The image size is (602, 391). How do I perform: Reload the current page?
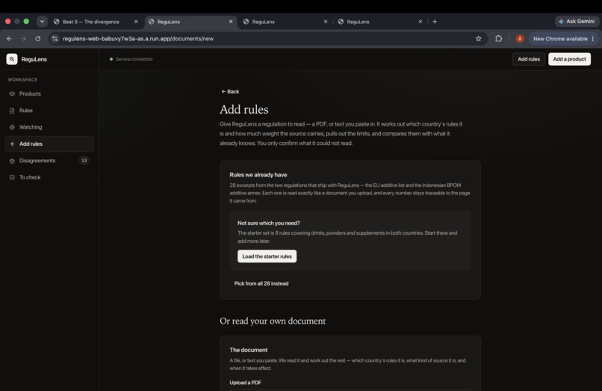coord(37,39)
